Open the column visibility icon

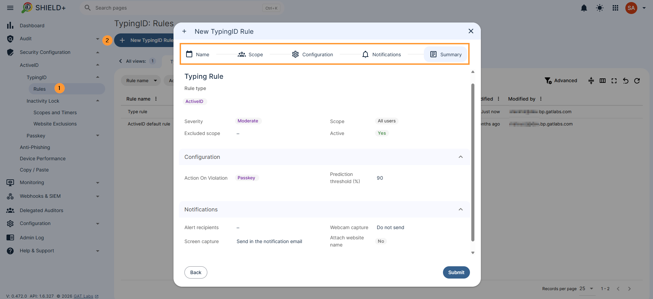[602, 81]
